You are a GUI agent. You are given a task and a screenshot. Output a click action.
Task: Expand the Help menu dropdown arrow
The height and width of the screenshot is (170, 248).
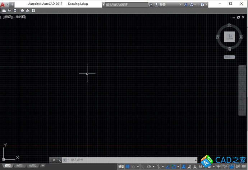[x=207, y=5]
